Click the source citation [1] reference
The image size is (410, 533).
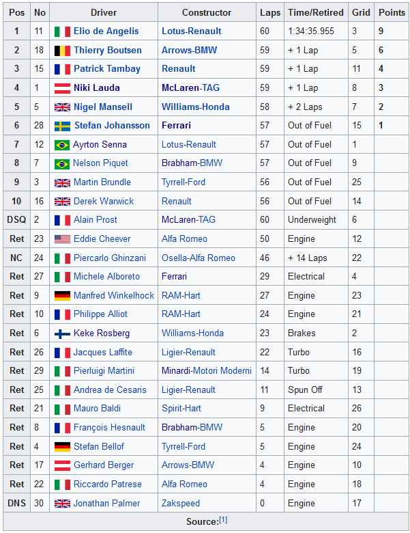(x=223, y=521)
